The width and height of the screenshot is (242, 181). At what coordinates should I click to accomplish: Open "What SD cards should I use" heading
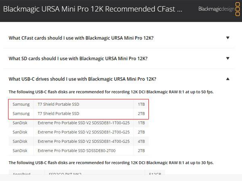pyautogui.click(x=78, y=58)
